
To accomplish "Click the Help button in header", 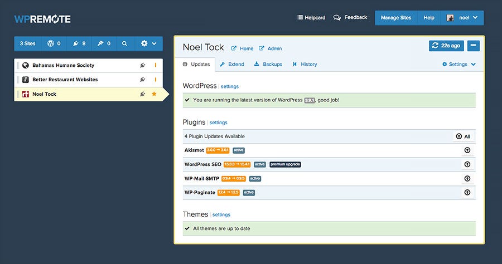I will (429, 18).
